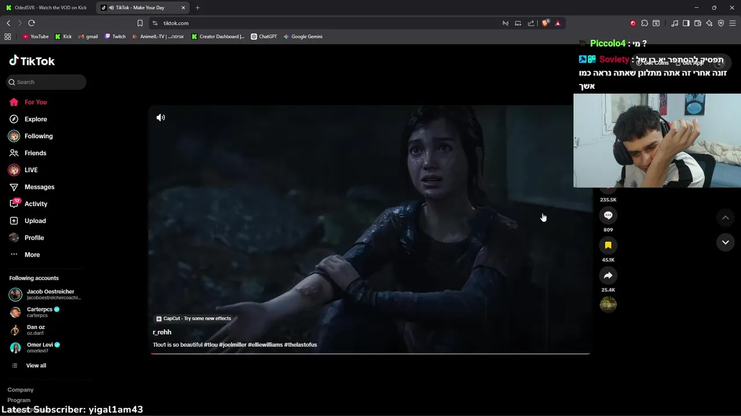Viewport: 741px width, 416px height.
Task: Open the Creator Dashboard bookmark
Action: point(218,36)
